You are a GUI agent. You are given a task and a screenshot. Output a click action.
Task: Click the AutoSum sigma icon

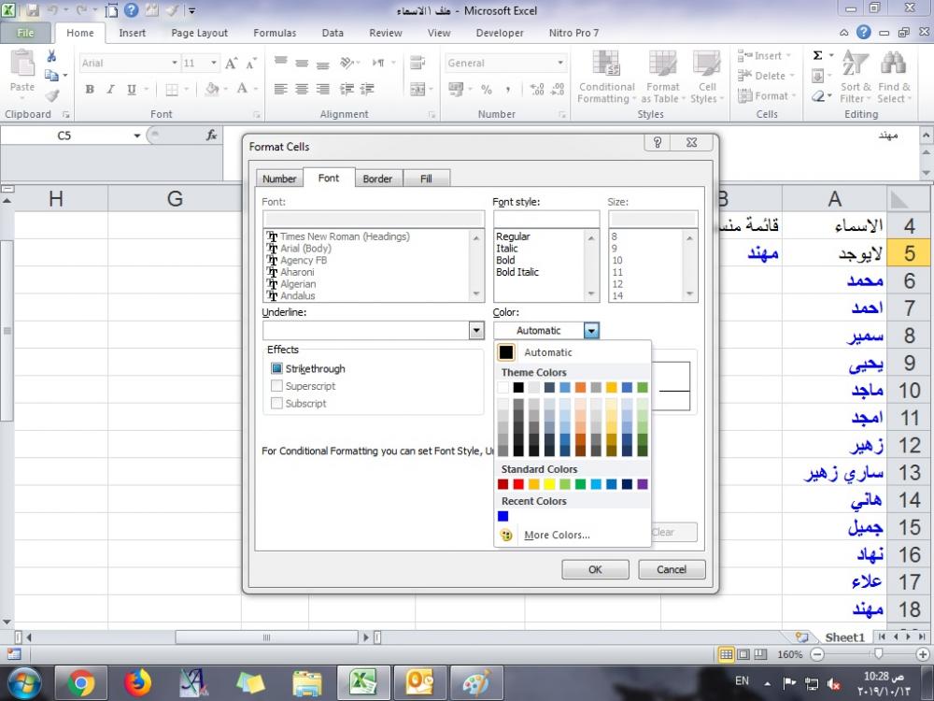[x=818, y=55]
